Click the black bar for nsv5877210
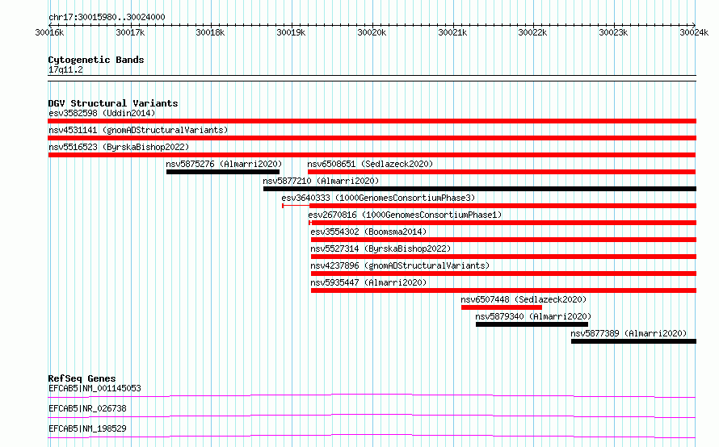This screenshot has width=719, height=447. coord(480,189)
